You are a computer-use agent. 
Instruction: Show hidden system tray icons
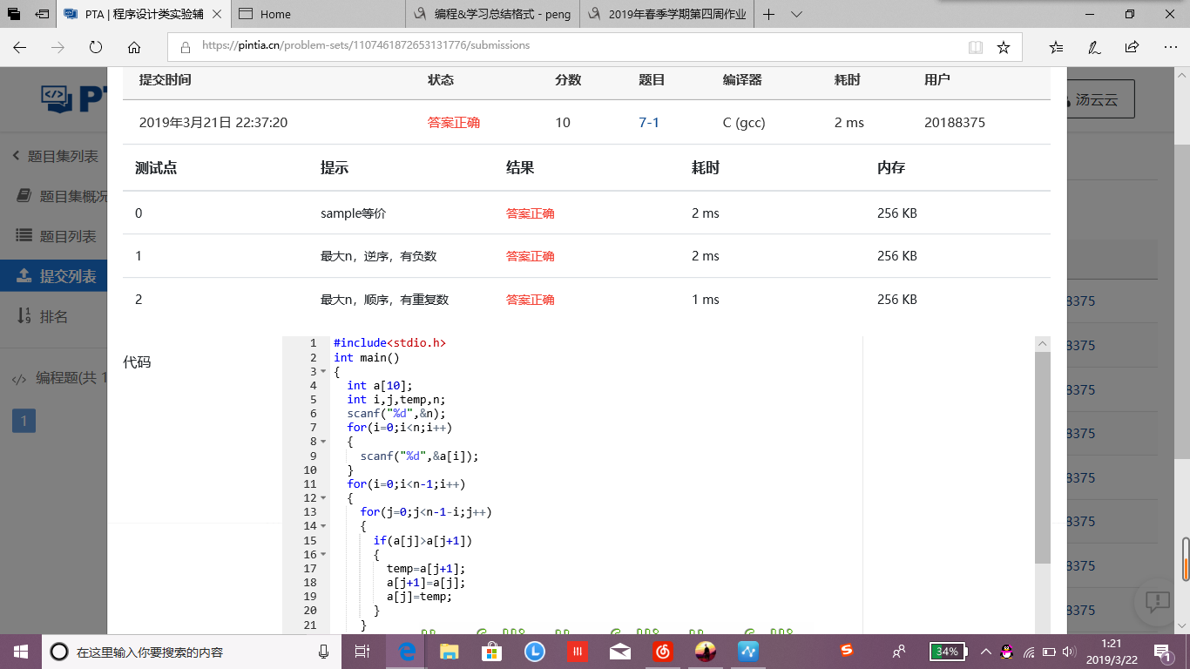coord(985,652)
